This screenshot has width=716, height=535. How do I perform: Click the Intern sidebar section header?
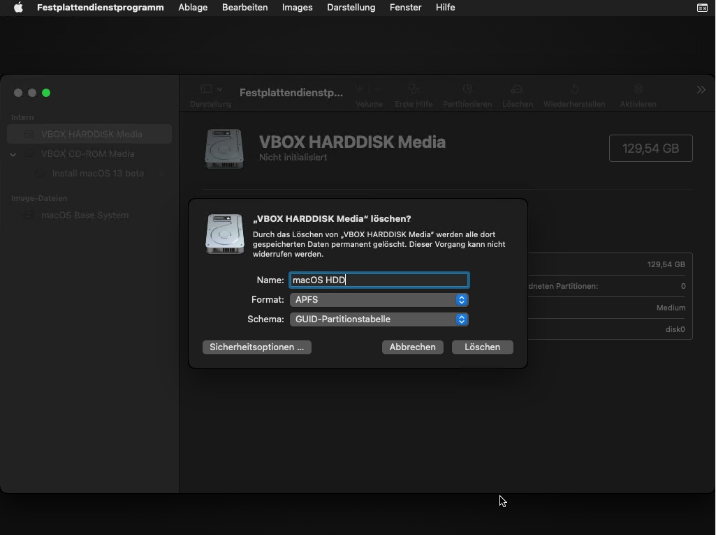click(x=22, y=117)
